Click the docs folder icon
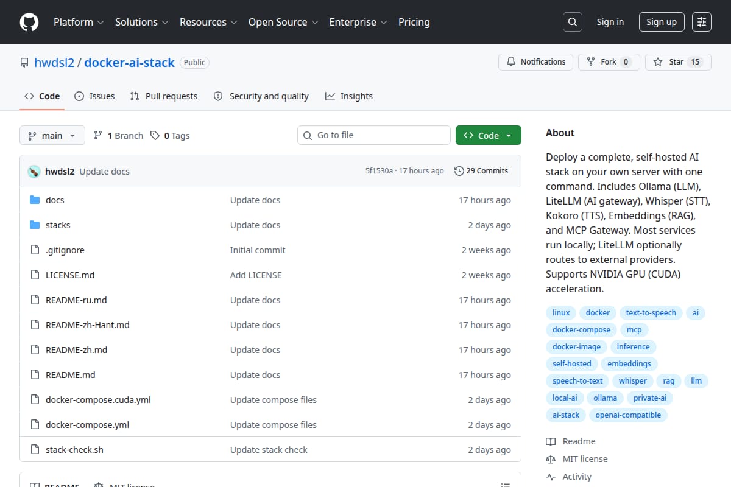Screen dimensions: 731x487 click(x=35, y=200)
